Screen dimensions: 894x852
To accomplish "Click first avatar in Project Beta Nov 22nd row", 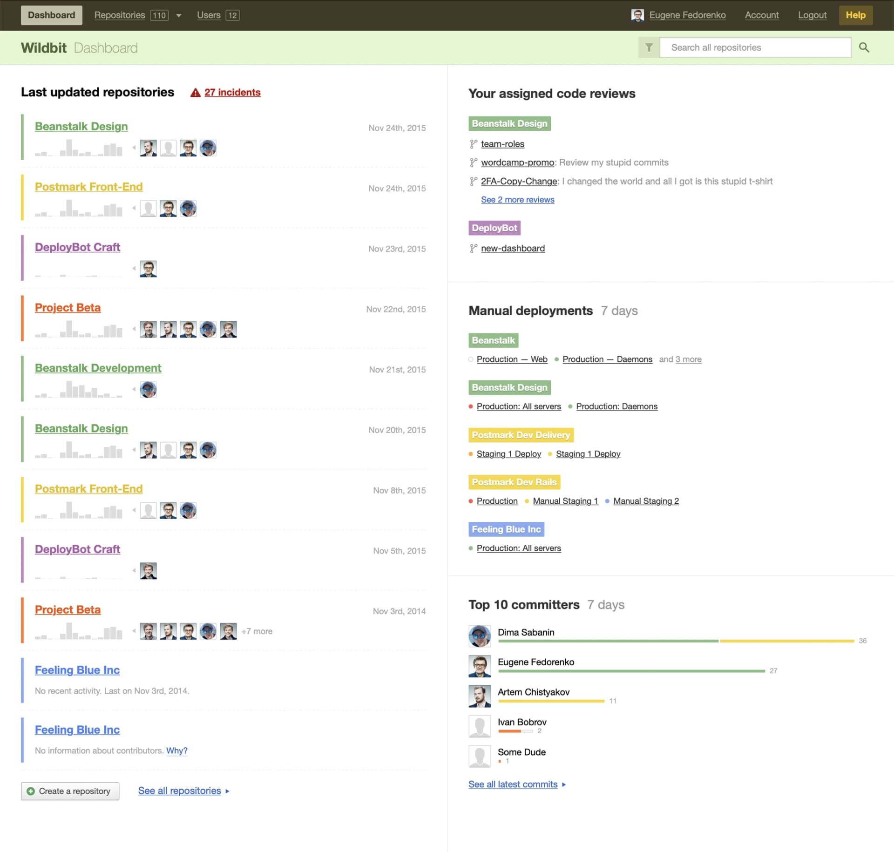I will pos(149,329).
